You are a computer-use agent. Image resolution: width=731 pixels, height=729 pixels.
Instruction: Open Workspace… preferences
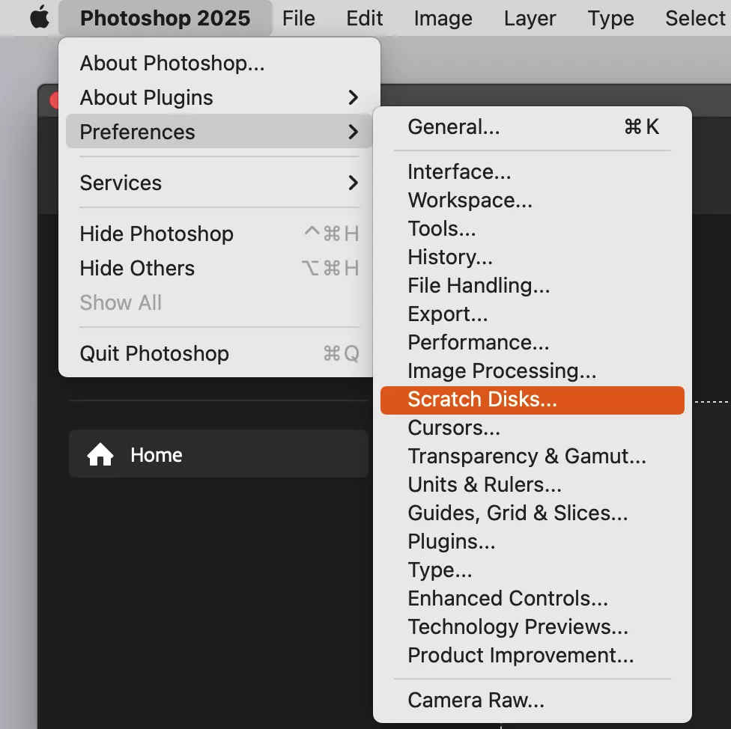(533, 201)
